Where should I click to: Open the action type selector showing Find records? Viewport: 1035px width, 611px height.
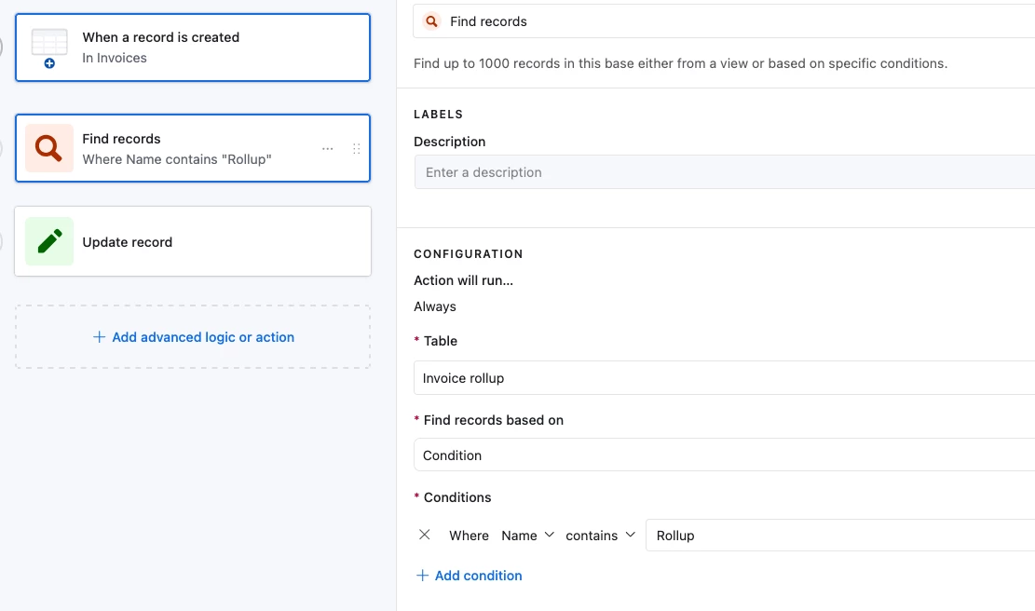[723, 21]
